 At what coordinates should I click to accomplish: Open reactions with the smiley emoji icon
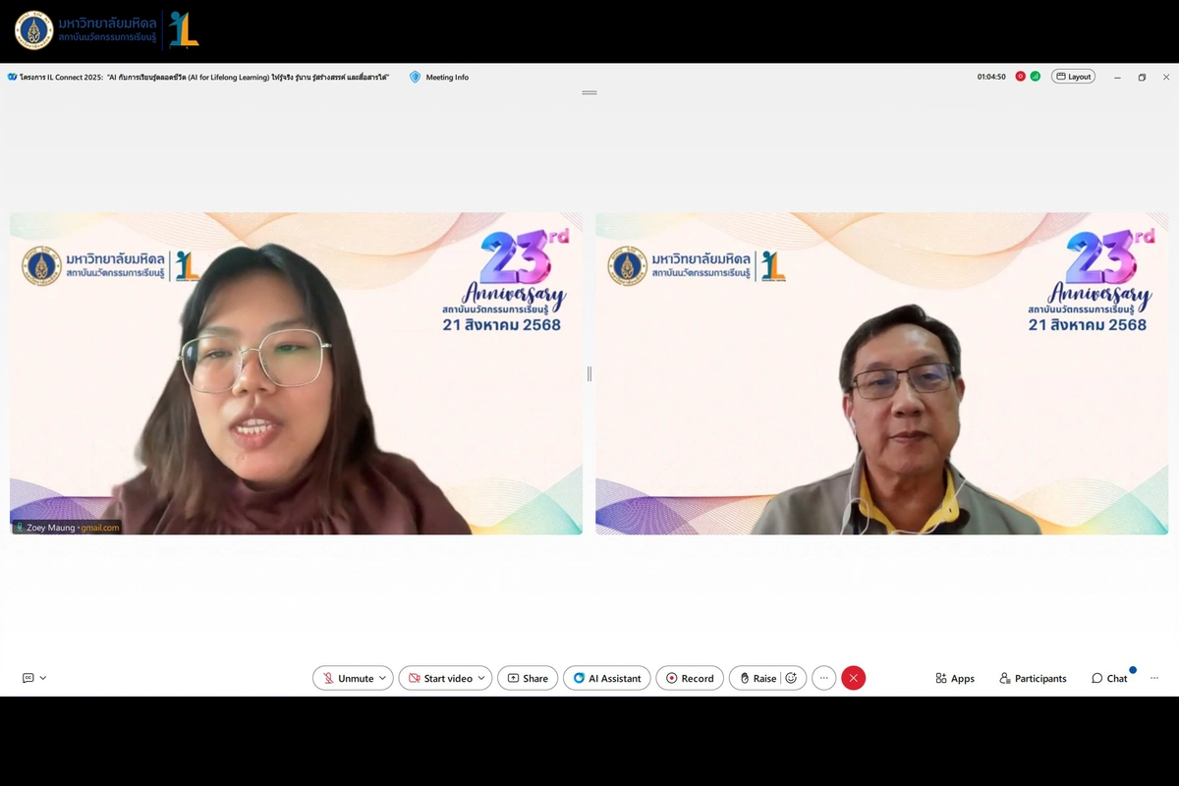791,678
